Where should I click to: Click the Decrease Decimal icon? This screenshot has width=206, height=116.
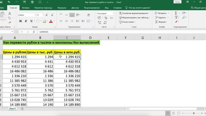point(105,23)
